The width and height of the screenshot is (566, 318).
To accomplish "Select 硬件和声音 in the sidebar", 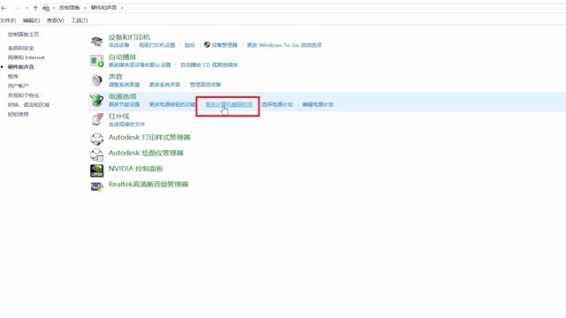I will coord(21,67).
